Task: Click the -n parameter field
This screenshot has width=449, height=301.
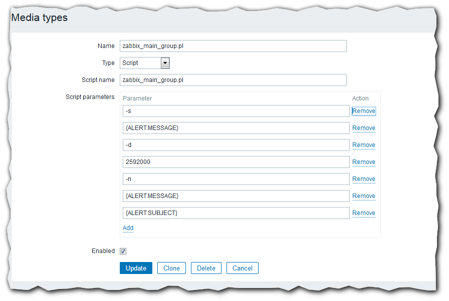Action: point(236,179)
